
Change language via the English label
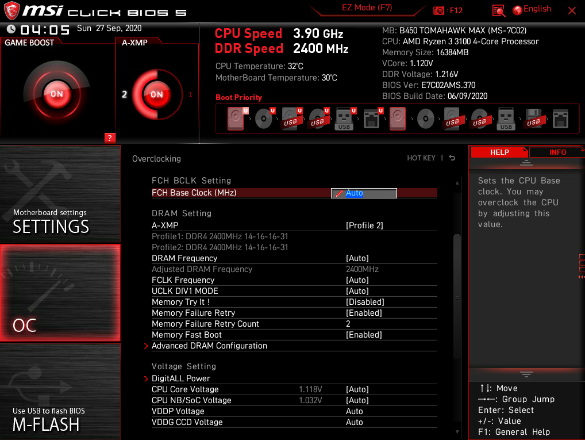[x=537, y=9]
